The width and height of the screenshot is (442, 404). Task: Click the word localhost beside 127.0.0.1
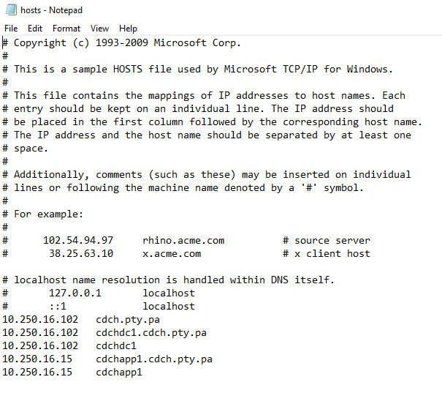169,293
